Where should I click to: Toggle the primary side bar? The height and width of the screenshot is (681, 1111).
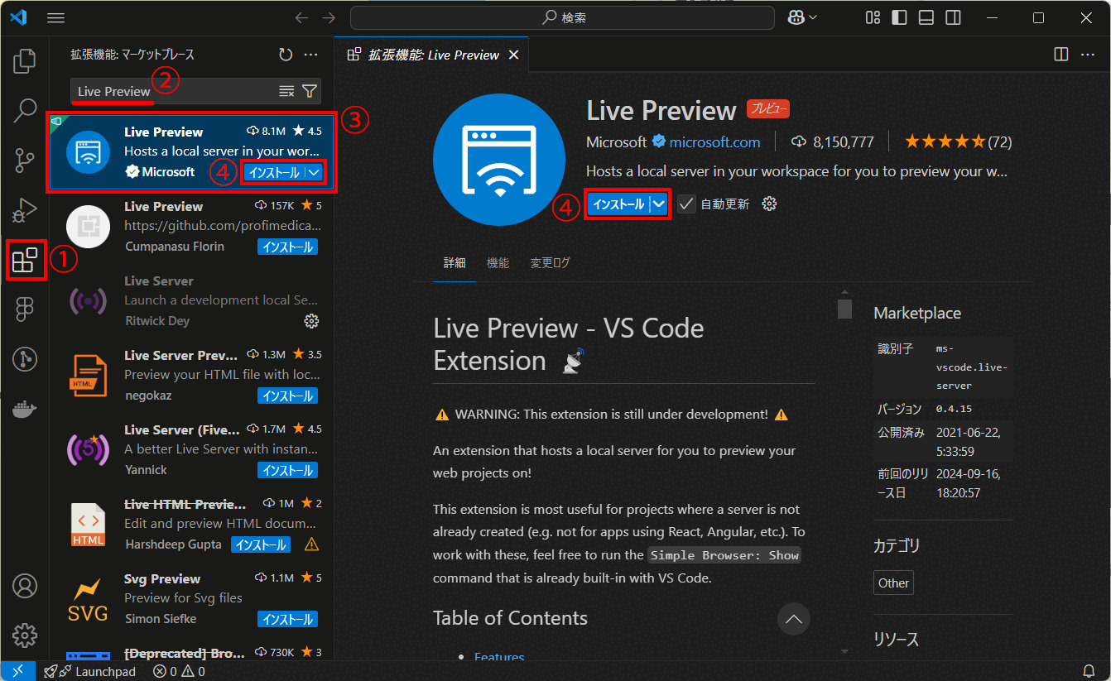(899, 17)
